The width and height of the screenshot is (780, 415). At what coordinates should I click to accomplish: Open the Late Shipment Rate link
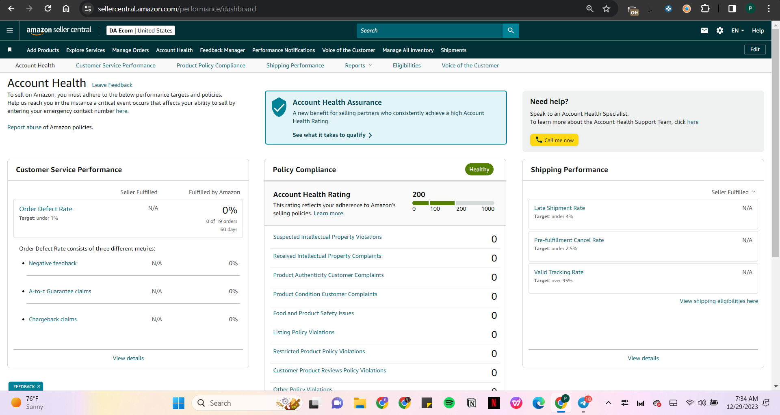click(559, 208)
